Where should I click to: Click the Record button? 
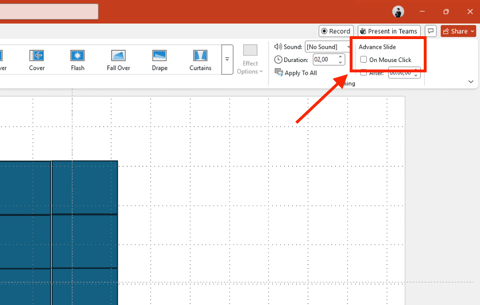(x=336, y=31)
